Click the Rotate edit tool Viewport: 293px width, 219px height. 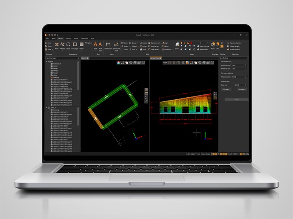pos(143,43)
